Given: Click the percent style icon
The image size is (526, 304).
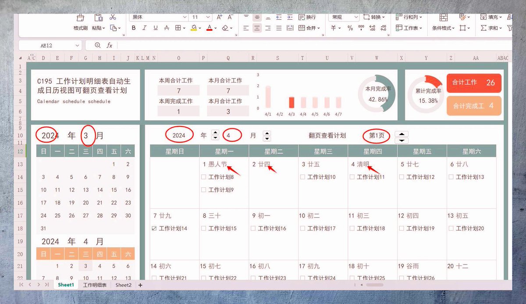Looking at the screenshot, I should (350, 28).
